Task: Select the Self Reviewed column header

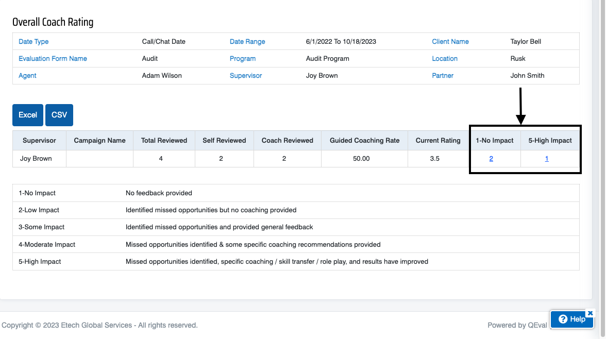Action: click(x=224, y=140)
